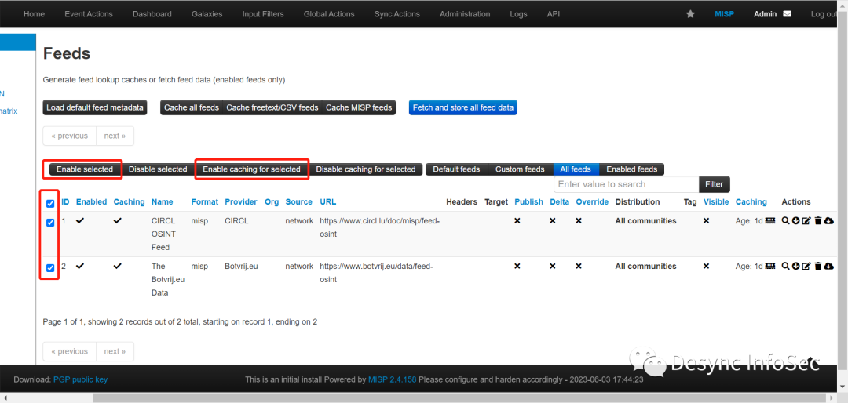Screen dimensions: 848x403
Task: Download CIRCL feed metadata via cloud icon
Action: (x=828, y=220)
